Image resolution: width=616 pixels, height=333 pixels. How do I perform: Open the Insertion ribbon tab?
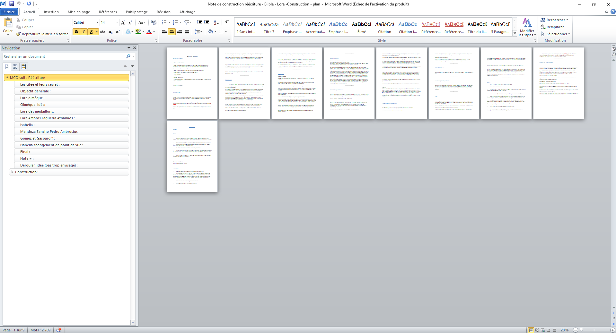click(51, 12)
